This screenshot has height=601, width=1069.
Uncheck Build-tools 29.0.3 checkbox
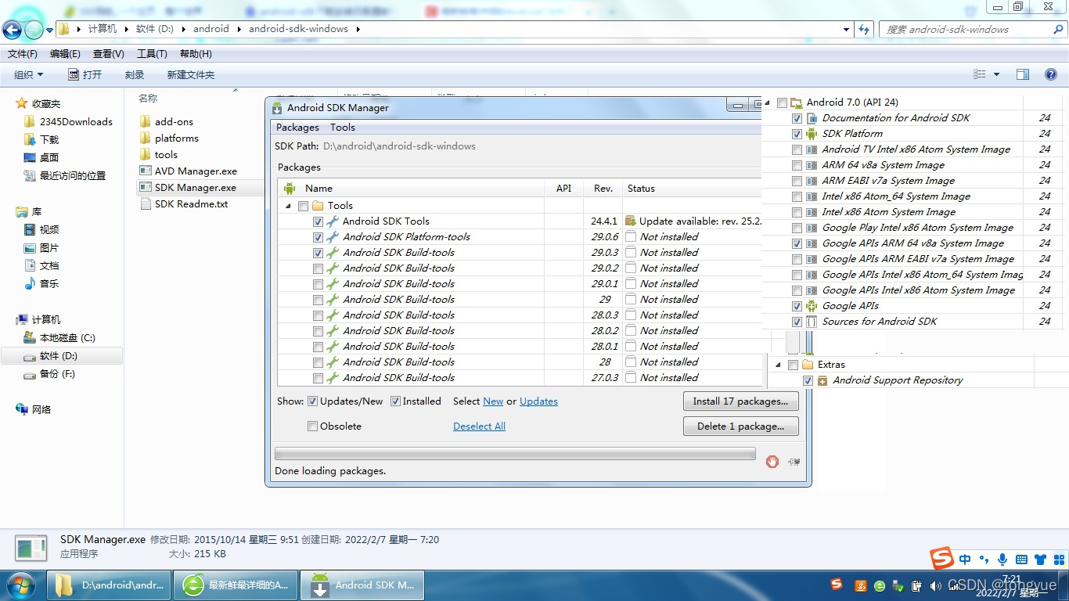(x=318, y=253)
